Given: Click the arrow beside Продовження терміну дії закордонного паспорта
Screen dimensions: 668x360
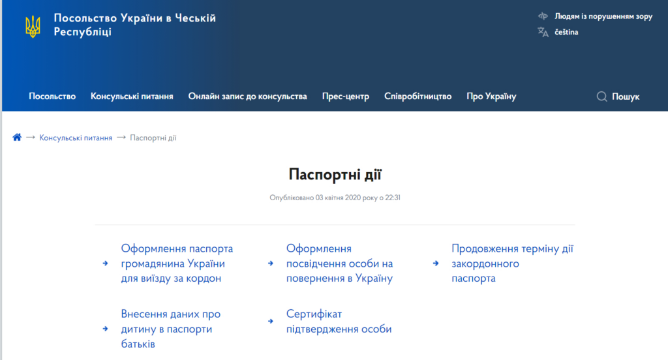Looking at the screenshot, I should click(x=435, y=263).
